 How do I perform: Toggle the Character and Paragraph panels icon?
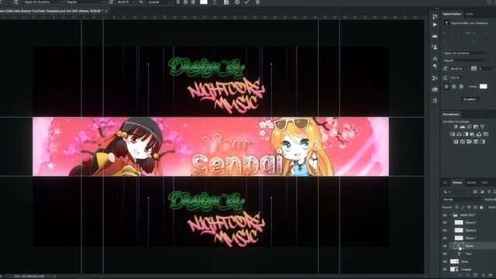point(226,2)
